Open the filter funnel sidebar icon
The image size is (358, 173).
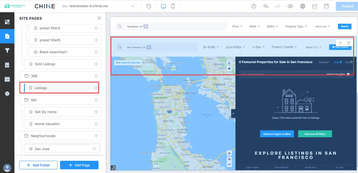pos(7,51)
